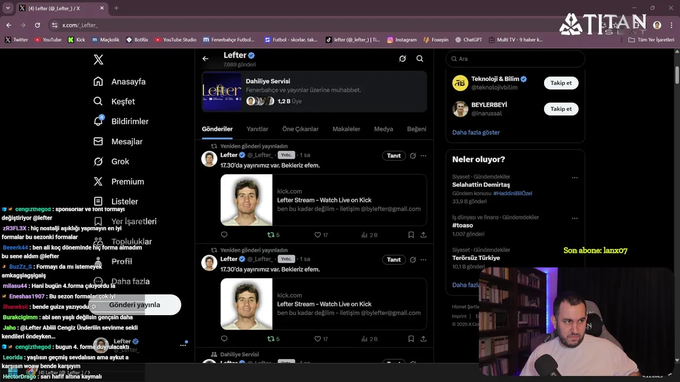Click Grok icon on second post
The image size is (680, 382).
coord(413,259)
